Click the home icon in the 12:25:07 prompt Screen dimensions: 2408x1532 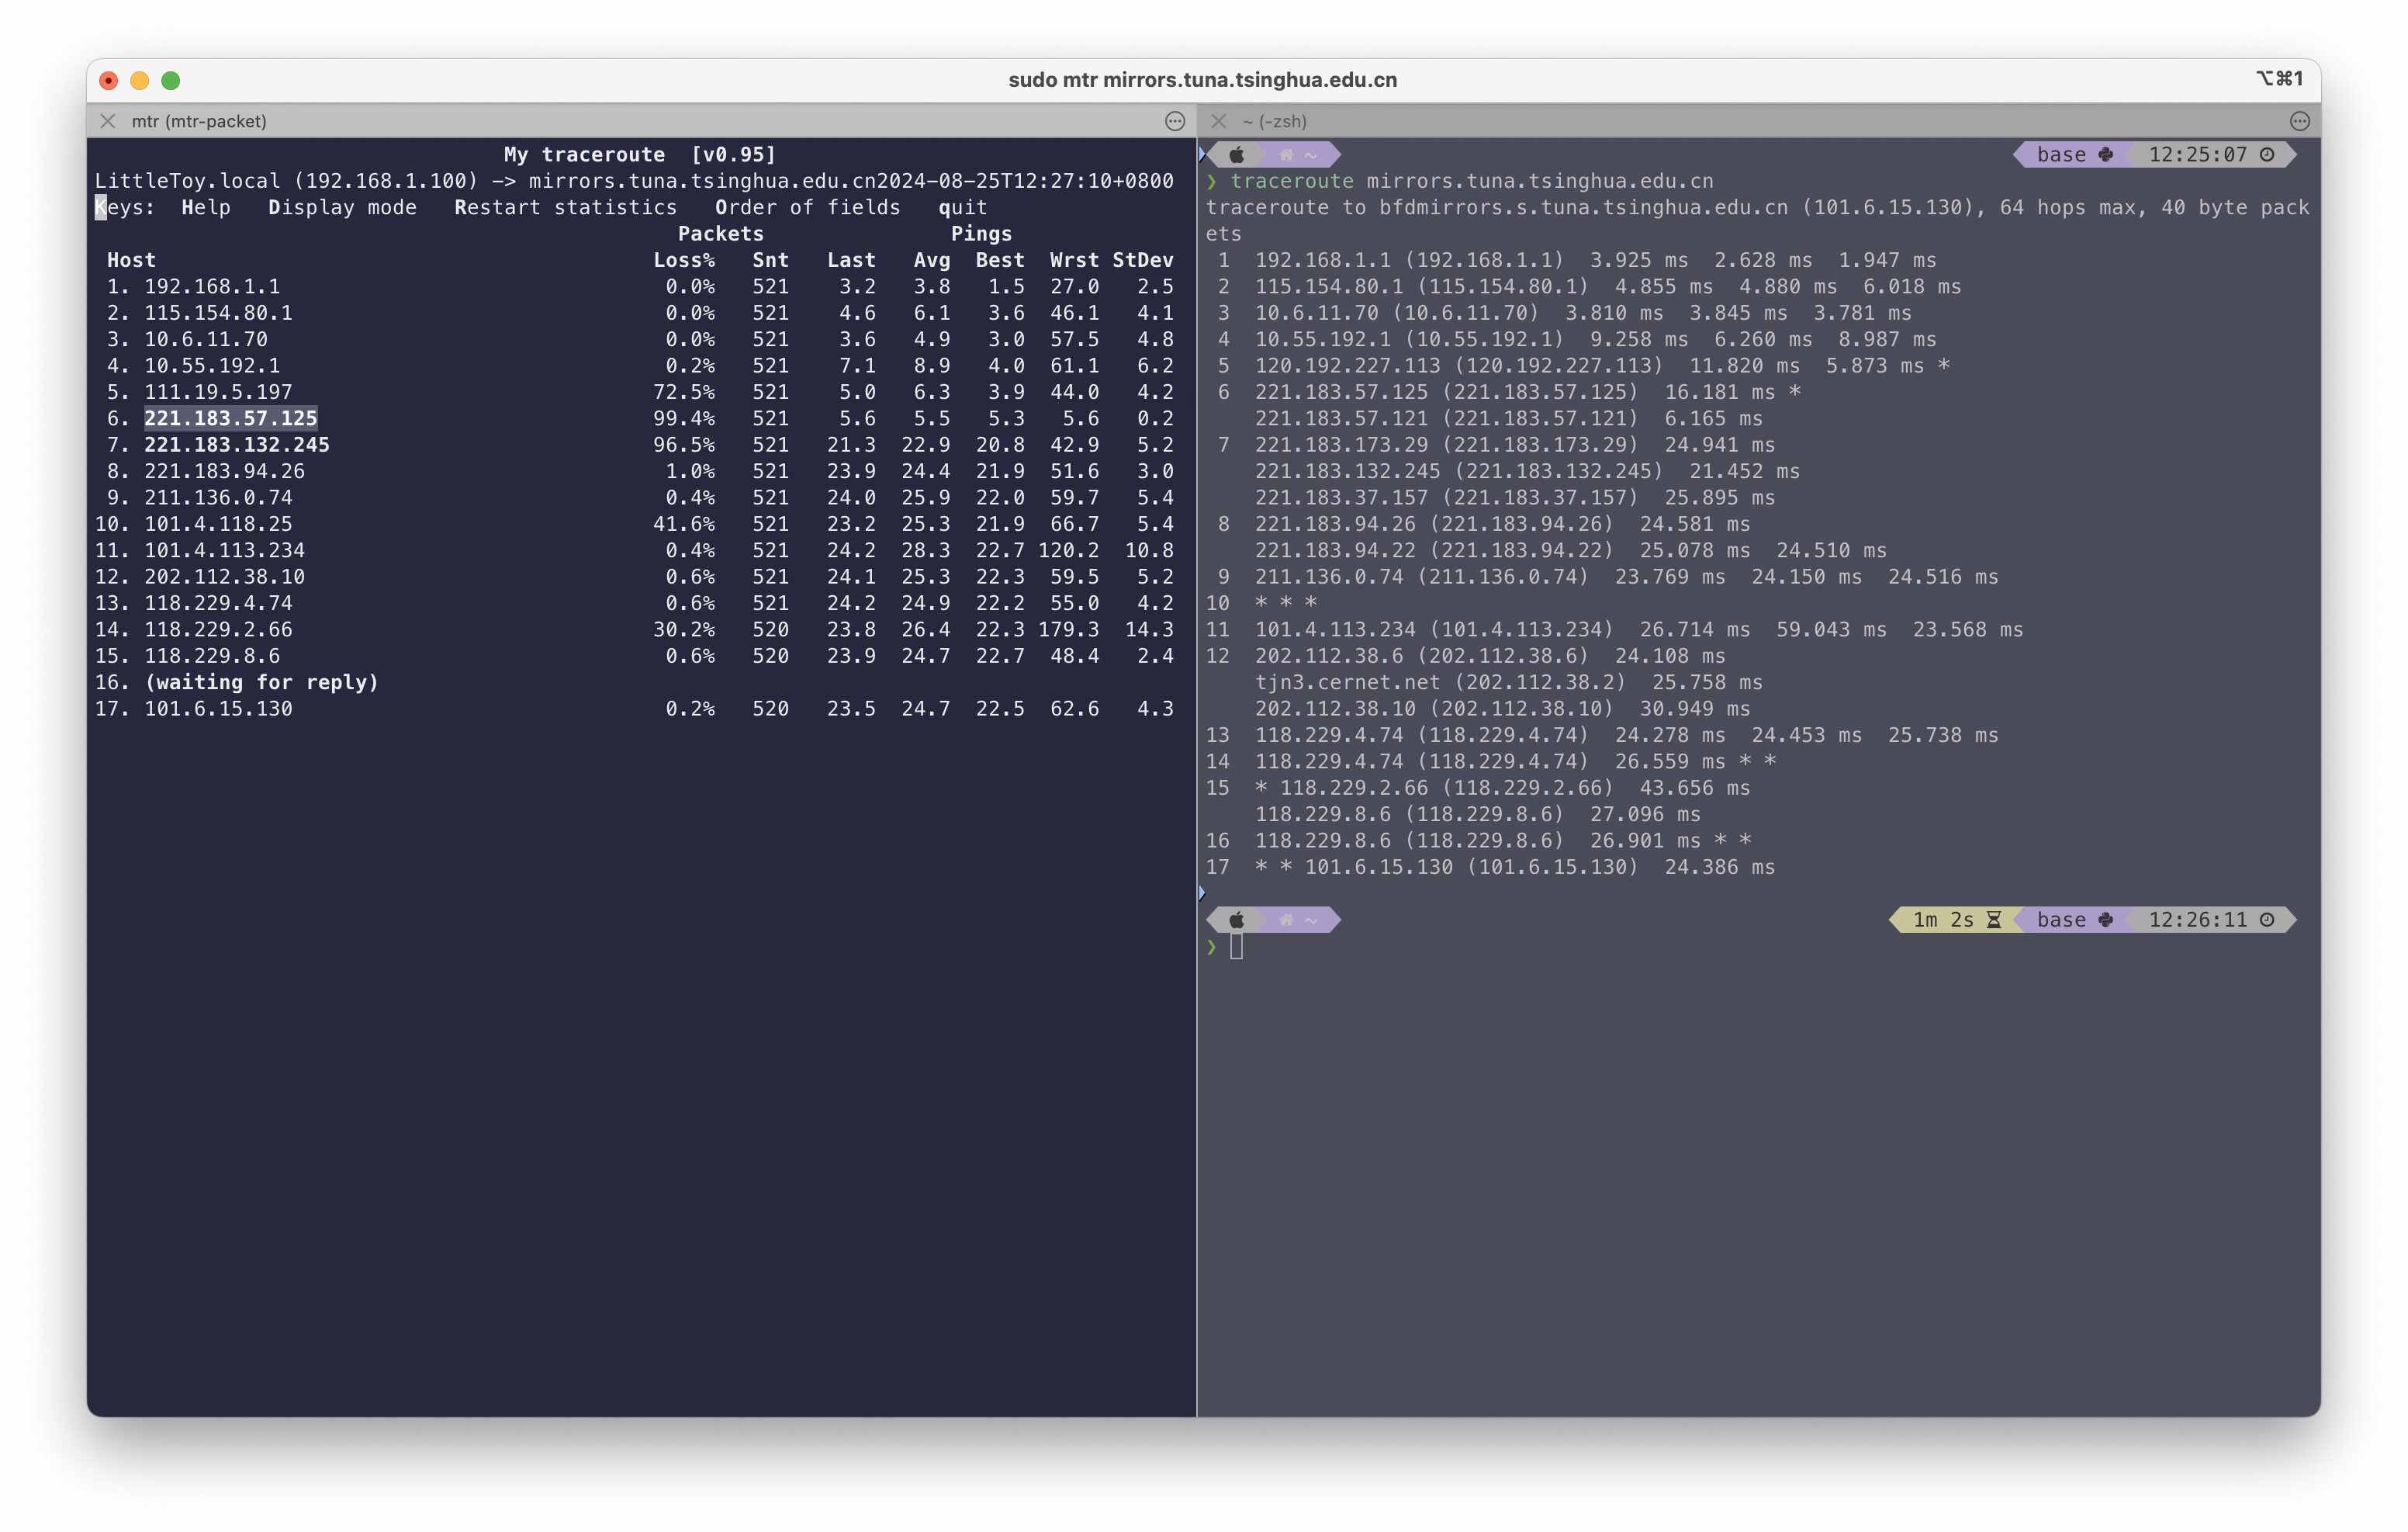coord(1286,154)
